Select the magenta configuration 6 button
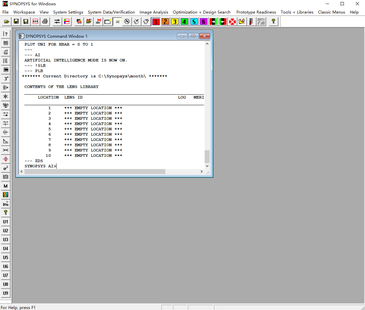This screenshot has height=310, width=365. (x=203, y=22)
